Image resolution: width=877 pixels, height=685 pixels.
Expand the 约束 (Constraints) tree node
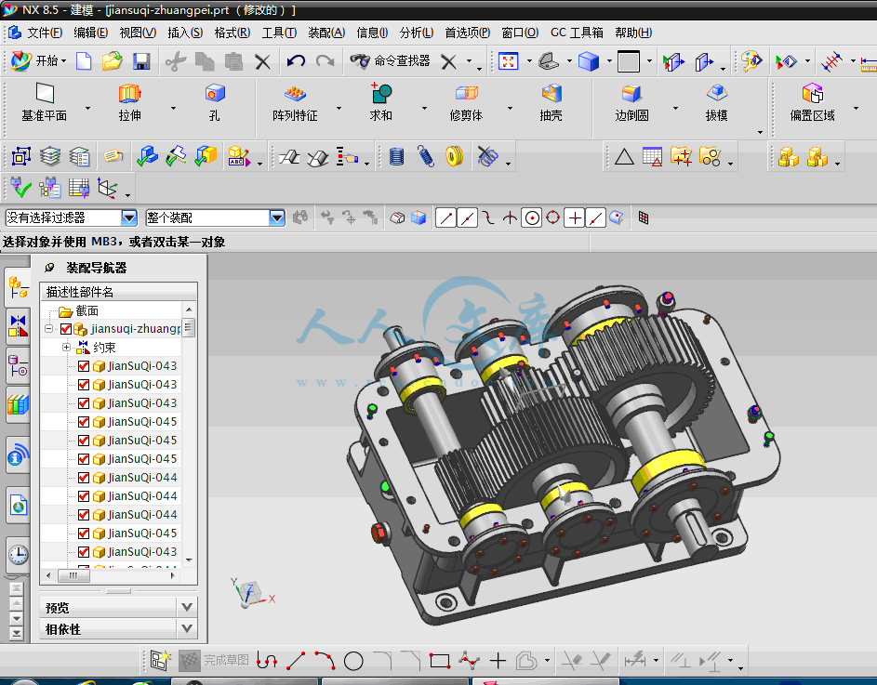66,348
